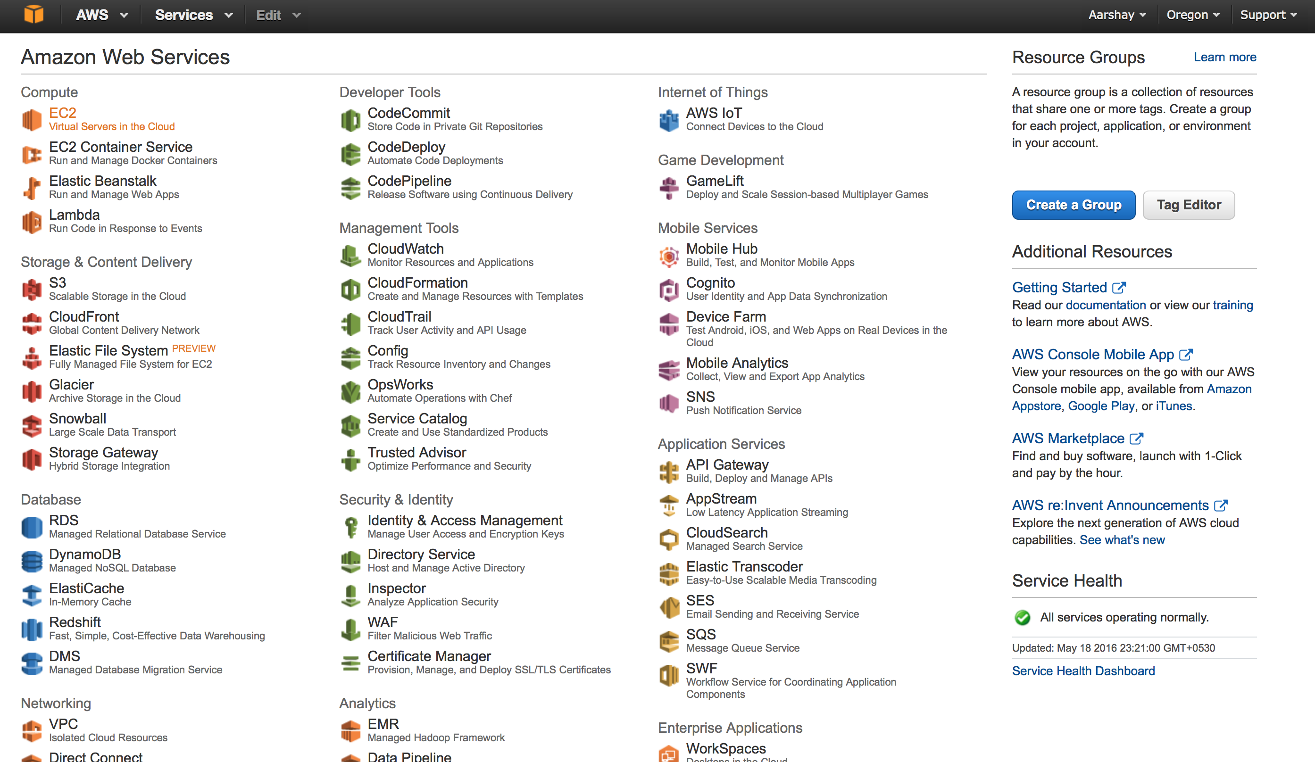The height and width of the screenshot is (762, 1315).
Task: Expand the Aarshay account dropdown
Action: (x=1117, y=15)
